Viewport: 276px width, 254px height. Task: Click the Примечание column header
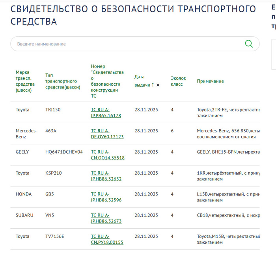coord(210,81)
